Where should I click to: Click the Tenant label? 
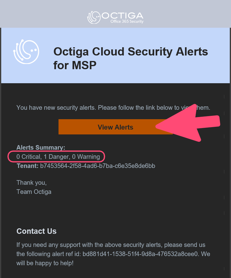(27, 166)
